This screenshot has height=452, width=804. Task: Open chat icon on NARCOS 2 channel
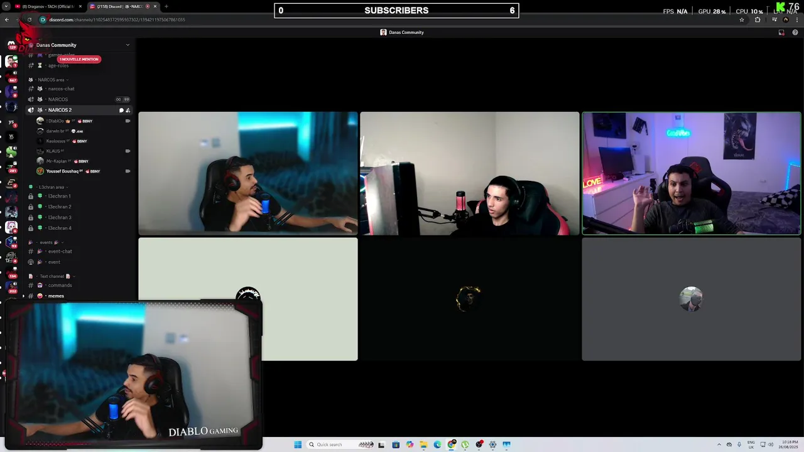[121, 110]
